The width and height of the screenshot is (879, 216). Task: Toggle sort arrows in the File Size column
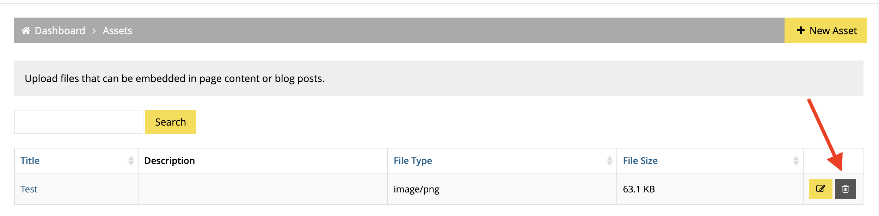(x=796, y=161)
